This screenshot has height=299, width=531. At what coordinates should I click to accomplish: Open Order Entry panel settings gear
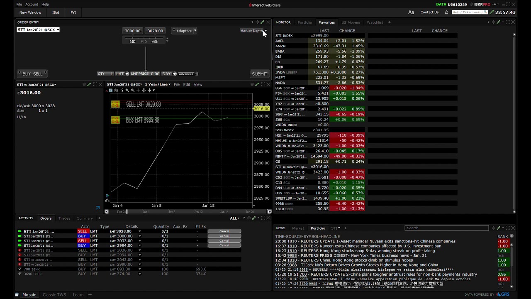[257, 22]
